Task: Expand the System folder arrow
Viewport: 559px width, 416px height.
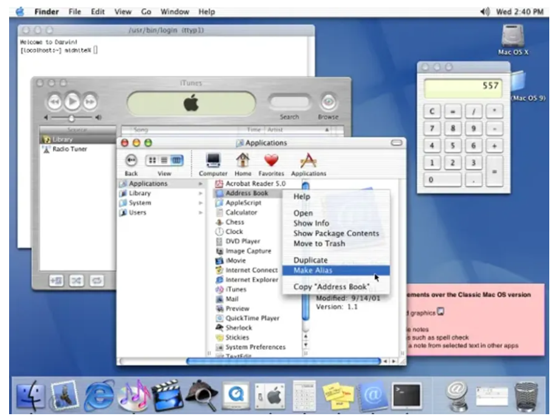Action: [x=201, y=203]
